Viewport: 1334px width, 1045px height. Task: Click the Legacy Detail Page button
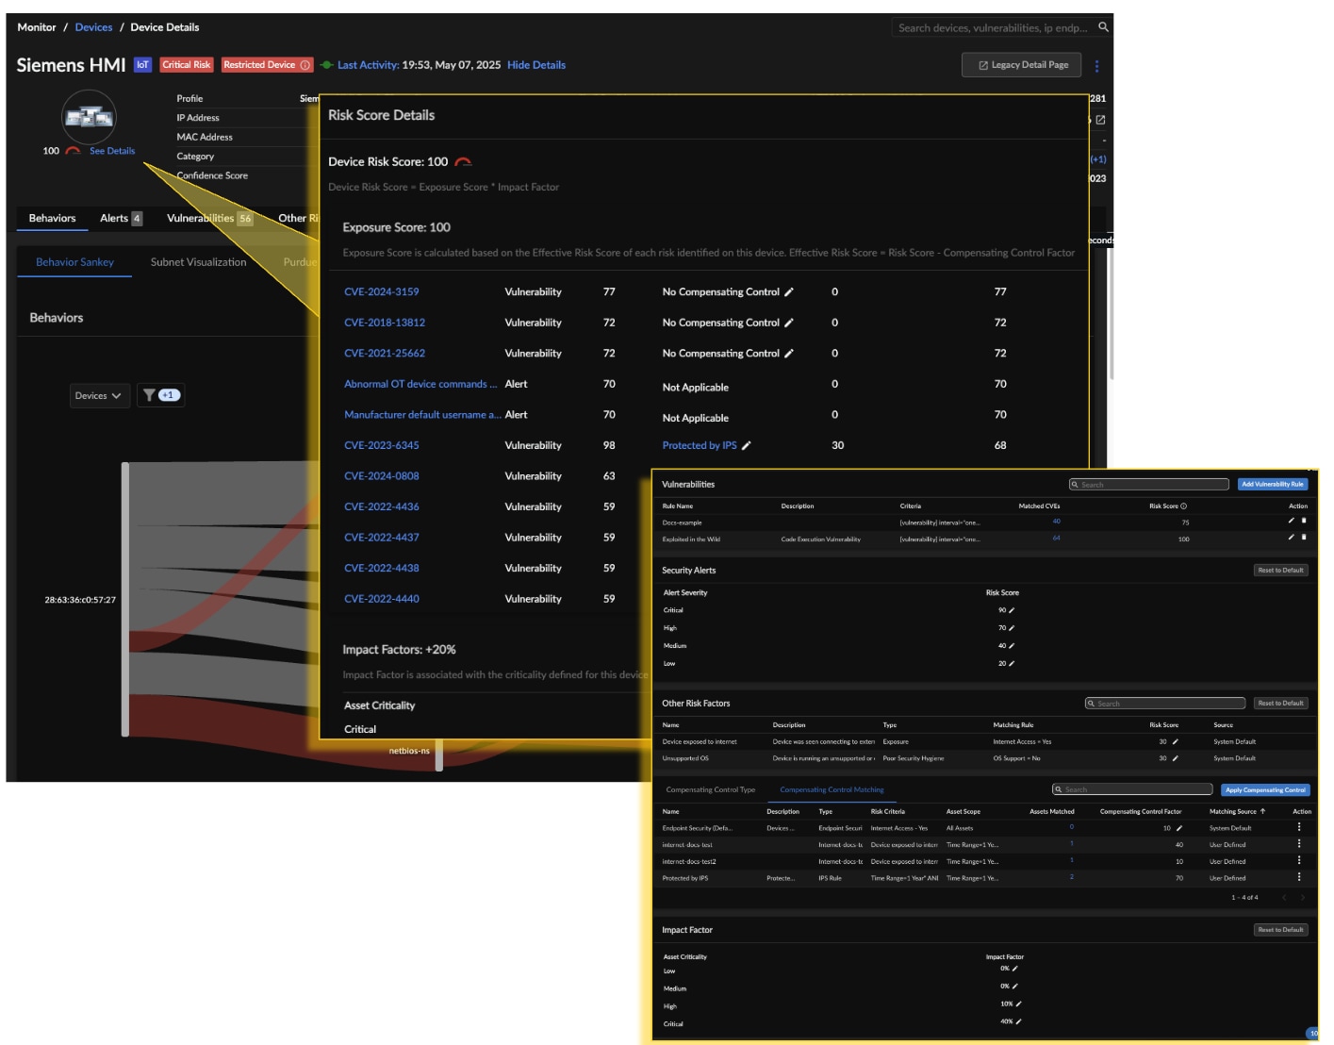pyautogui.click(x=1022, y=65)
